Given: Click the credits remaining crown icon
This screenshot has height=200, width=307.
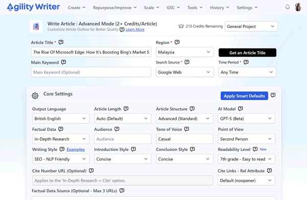Looking at the screenshot, I should 181,26.
